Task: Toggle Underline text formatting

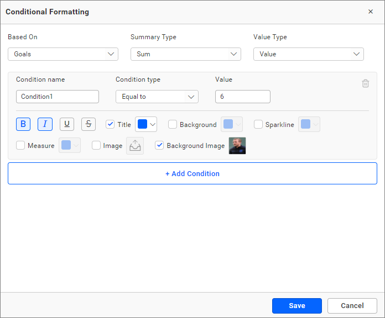Action: [67, 124]
